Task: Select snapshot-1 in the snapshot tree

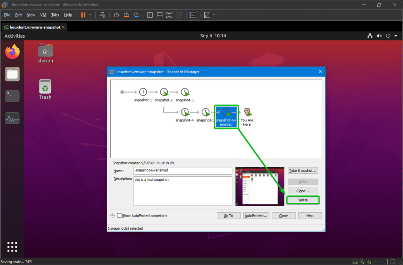Action: click(143, 95)
